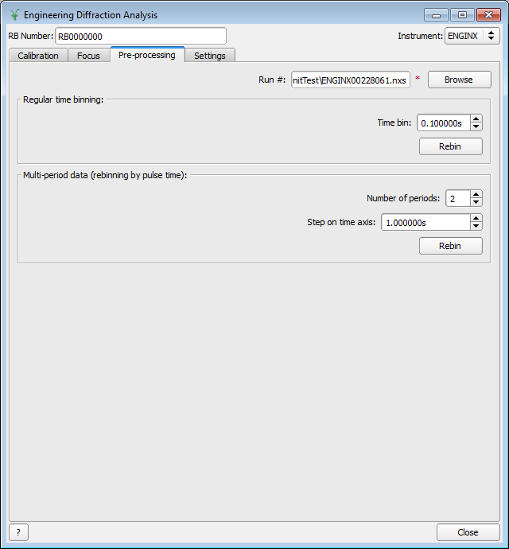Select the Pre-processing tab
The height and width of the screenshot is (549, 509).
[146, 55]
